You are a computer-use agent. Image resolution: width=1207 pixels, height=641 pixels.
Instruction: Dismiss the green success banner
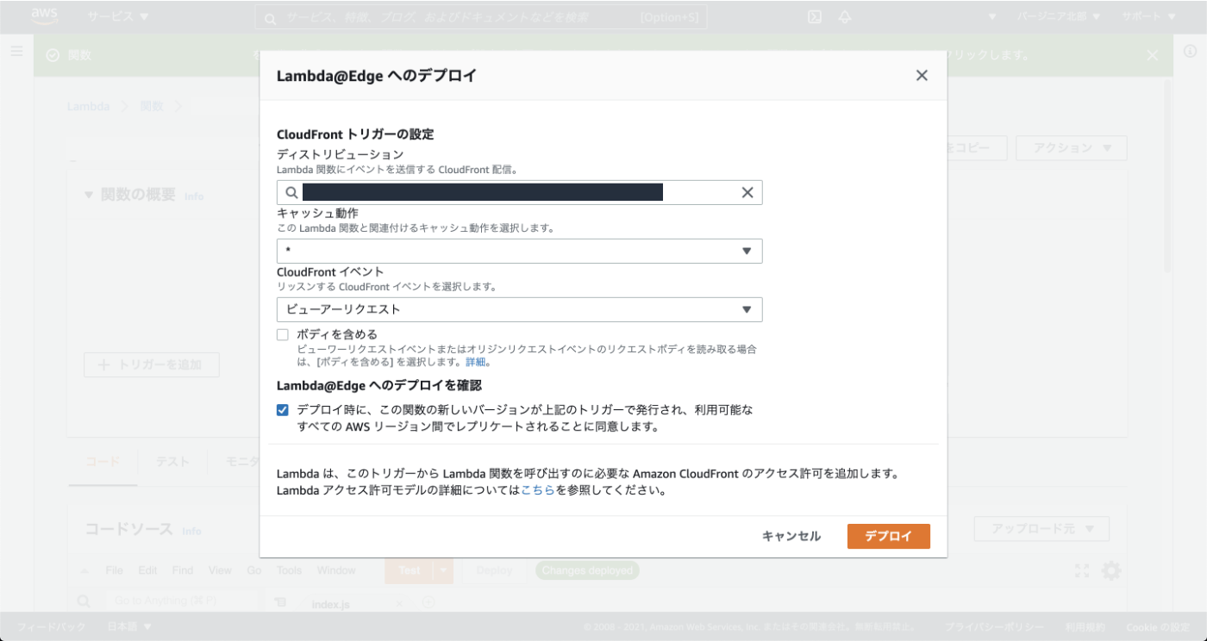1153,55
